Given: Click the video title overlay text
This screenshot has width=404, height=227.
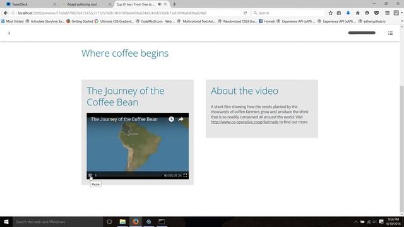Looking at the screenshot, I should [x=124, y=119].
